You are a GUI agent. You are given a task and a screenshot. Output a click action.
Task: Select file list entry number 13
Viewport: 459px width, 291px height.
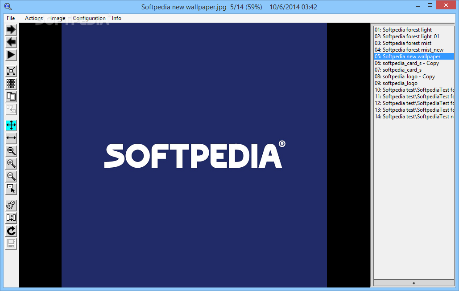(414, 110)
